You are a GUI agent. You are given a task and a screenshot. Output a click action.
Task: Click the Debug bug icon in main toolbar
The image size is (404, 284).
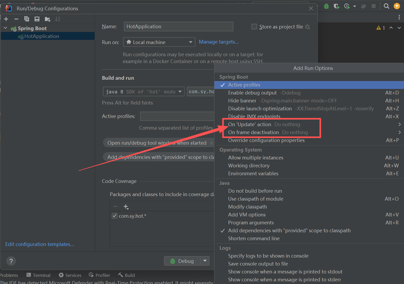[327, 6]
